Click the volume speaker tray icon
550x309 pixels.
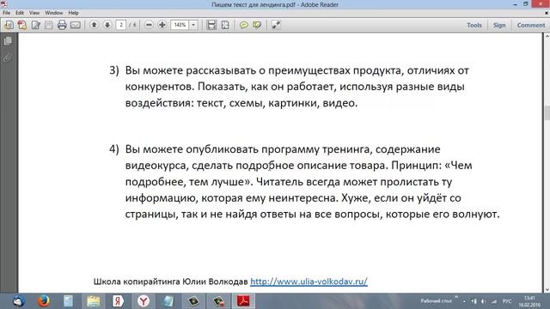click(x=483, y=301)
